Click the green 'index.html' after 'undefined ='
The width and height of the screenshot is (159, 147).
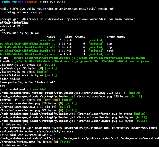click(38, 89)
